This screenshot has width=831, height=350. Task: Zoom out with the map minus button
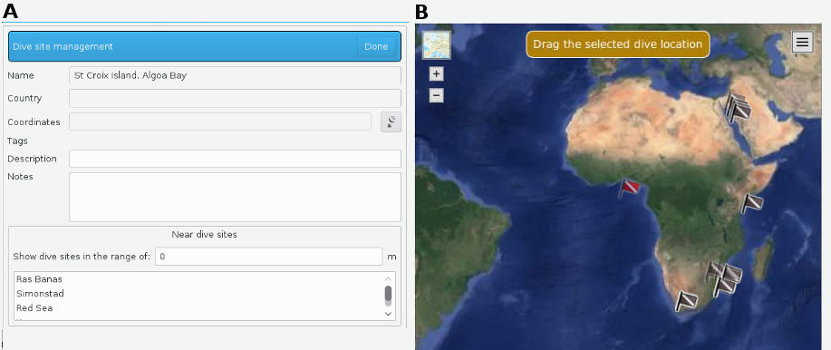tap(436, 96)
